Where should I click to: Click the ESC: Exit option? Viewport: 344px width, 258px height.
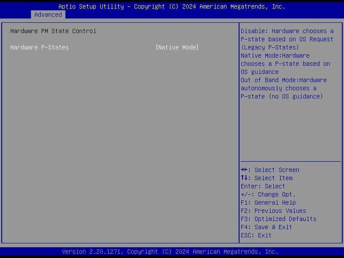point(253,235)
